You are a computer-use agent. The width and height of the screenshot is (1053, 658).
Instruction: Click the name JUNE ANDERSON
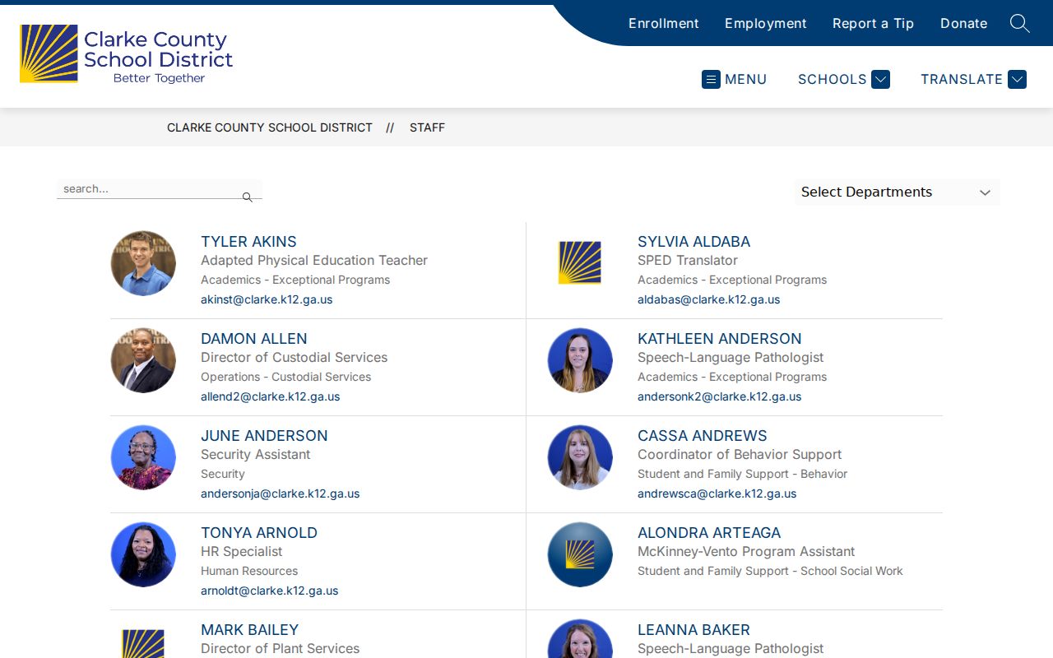coord(264,436)
